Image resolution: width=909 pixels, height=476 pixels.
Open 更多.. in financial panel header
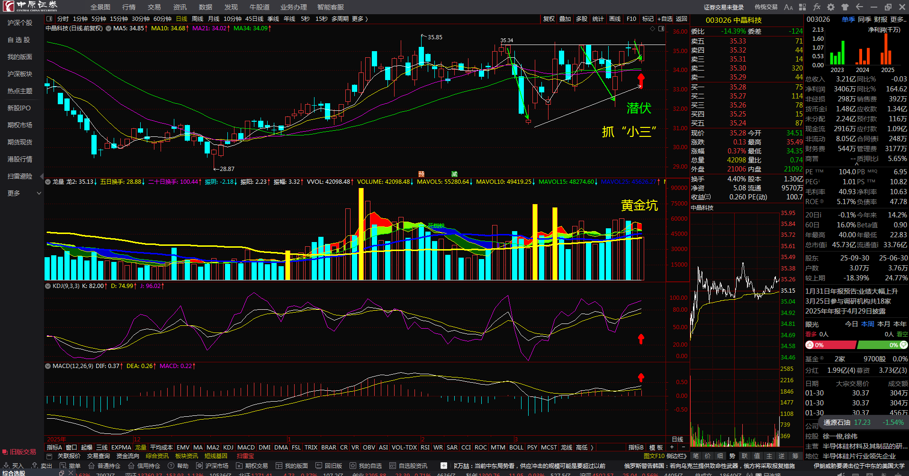coord(899,19)
